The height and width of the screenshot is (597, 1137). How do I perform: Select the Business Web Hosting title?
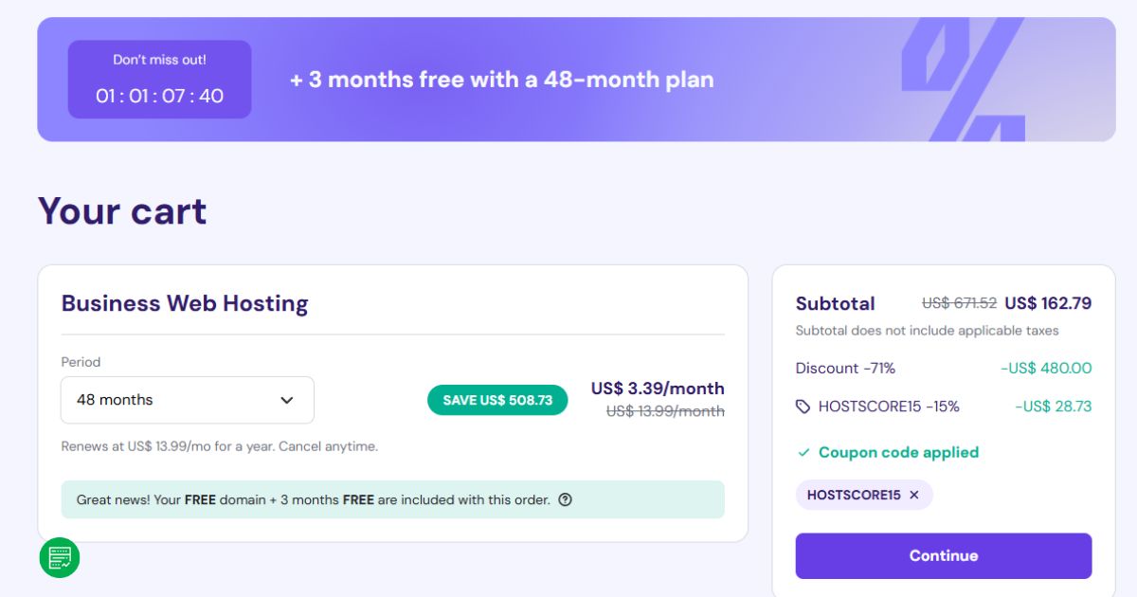tap(184, 302)
